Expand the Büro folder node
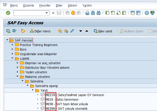The width and height of the screenshot is (157, 111). click(x=12, y=50)
